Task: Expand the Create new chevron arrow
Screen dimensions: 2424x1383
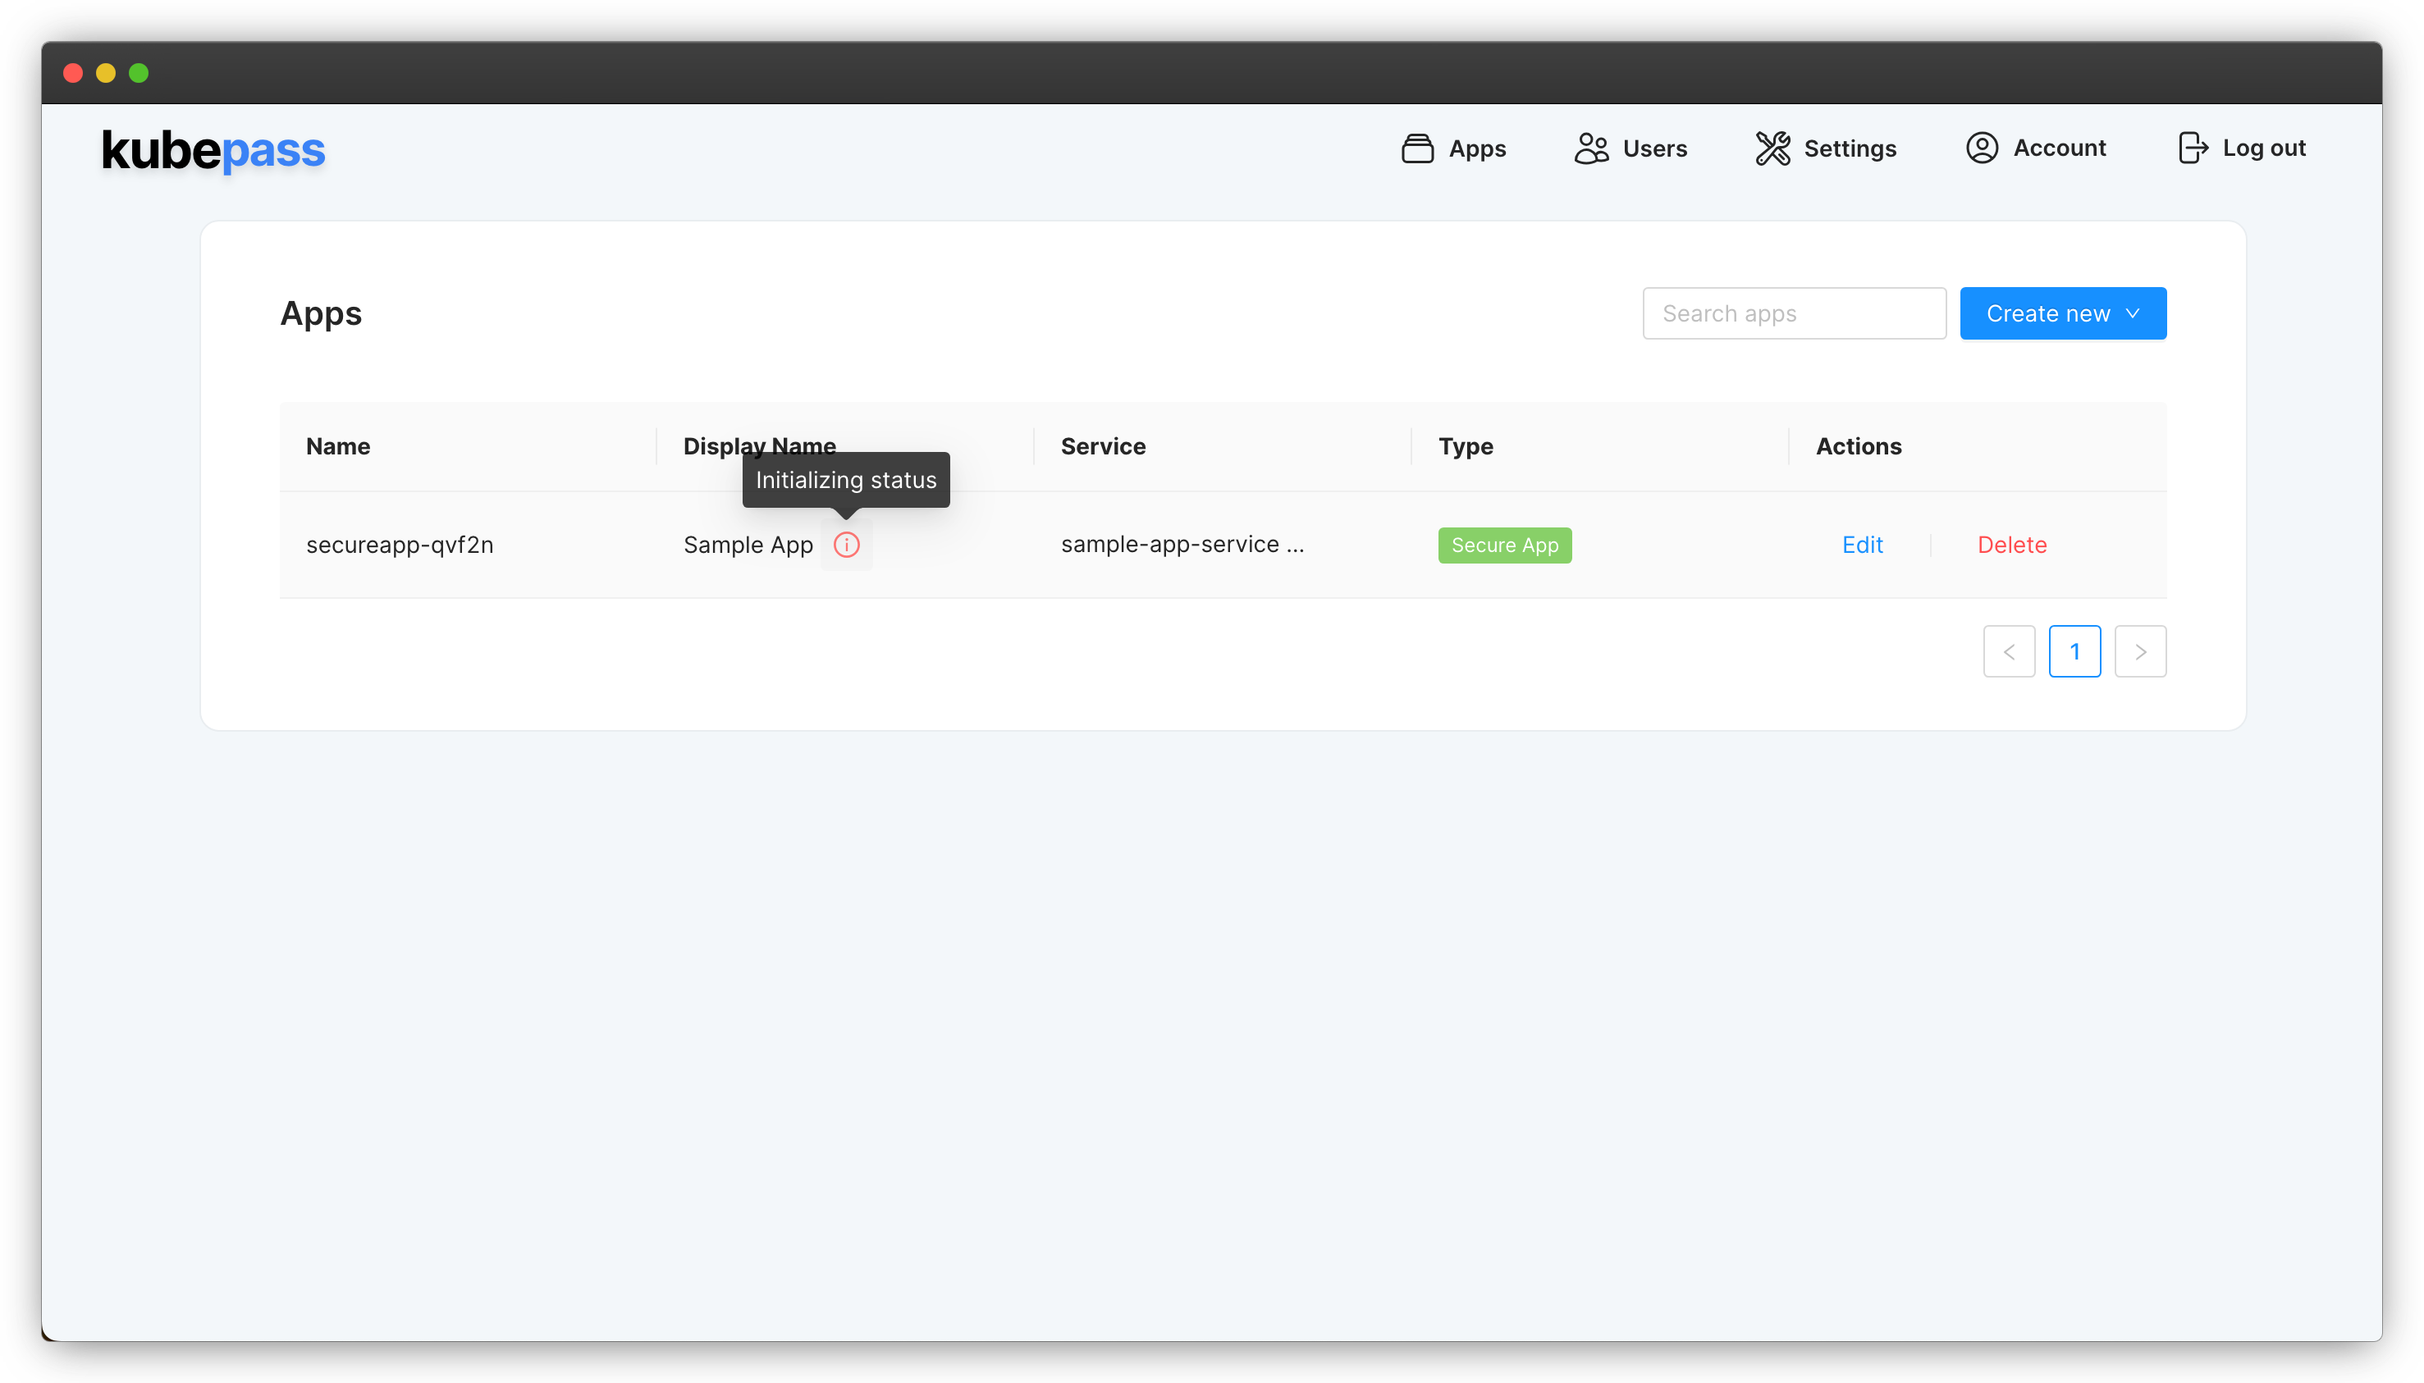Action: coord(2134,313)
